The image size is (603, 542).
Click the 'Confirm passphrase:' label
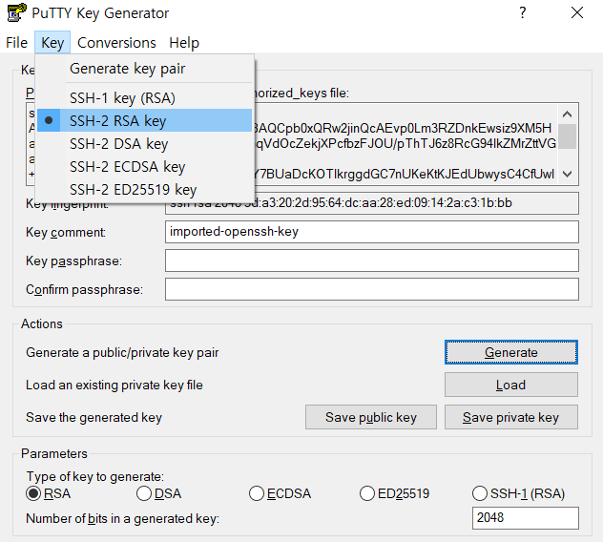(x=84, y=289)
